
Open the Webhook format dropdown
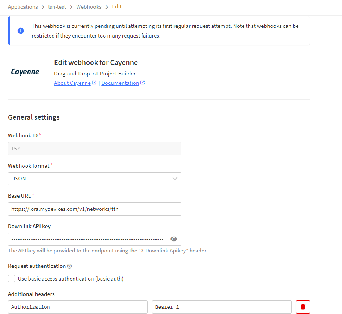(x=95, y=179)
